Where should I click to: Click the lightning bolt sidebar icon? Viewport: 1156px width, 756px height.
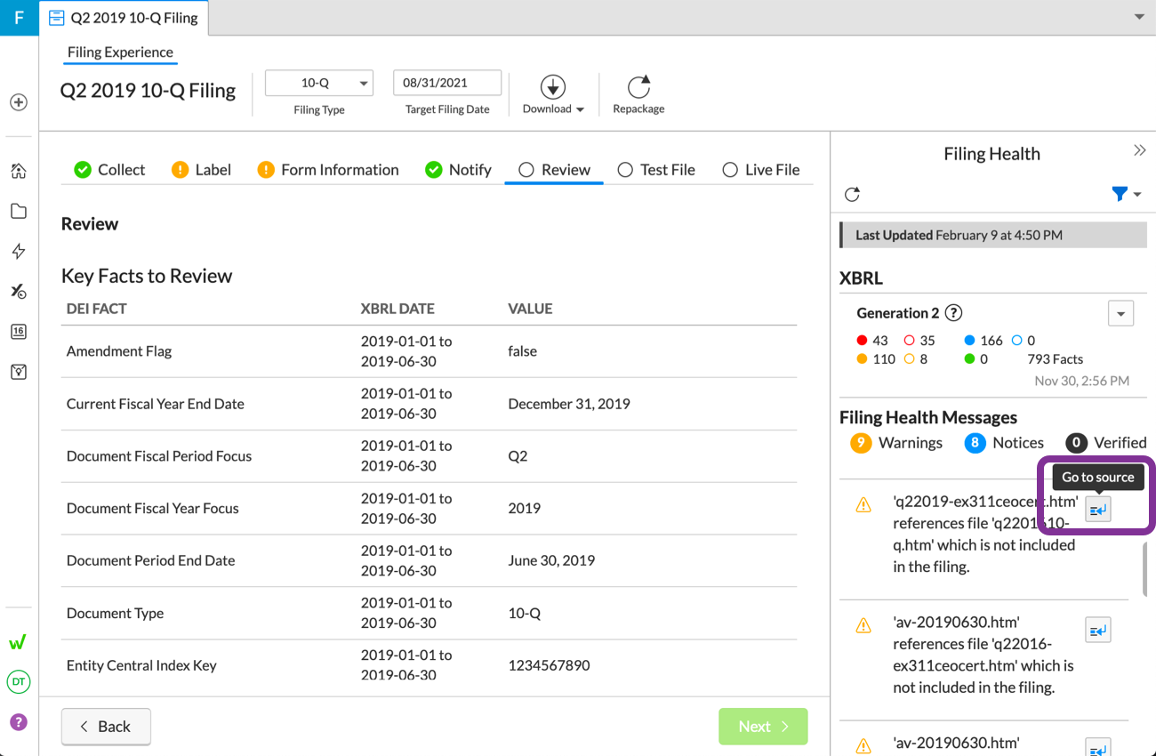point(19,251)
